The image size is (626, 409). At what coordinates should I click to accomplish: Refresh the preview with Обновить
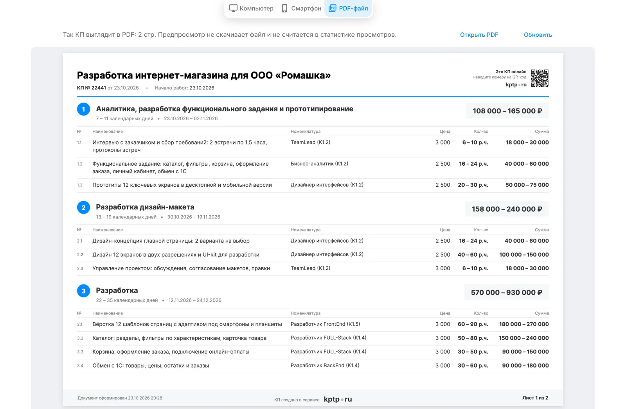click(538, 35)
